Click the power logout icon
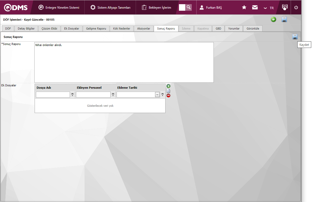The image size is (312, 202). tap(296, 7)
